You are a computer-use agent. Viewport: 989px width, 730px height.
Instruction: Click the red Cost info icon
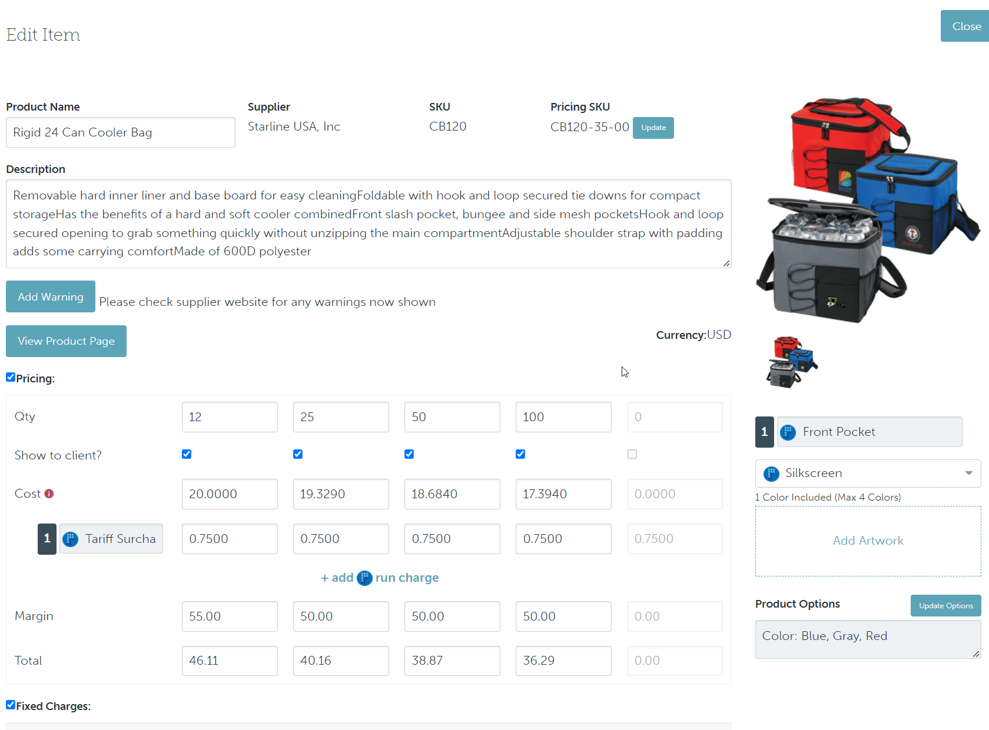coord(49,494)
